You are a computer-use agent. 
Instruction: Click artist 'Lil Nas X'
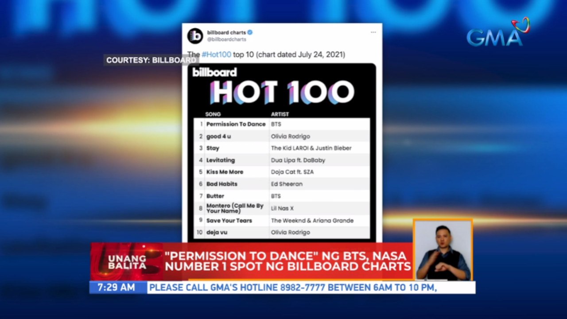point(282,208)
